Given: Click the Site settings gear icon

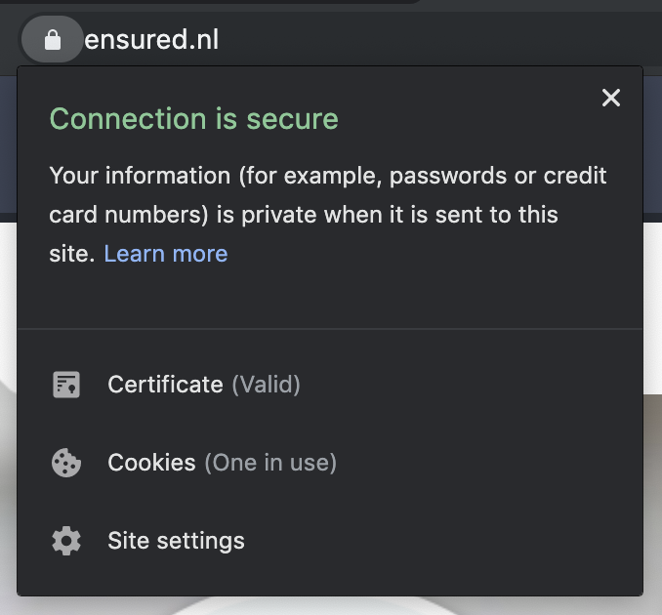Looking at the screenshot, I should [x=65, y=541].
